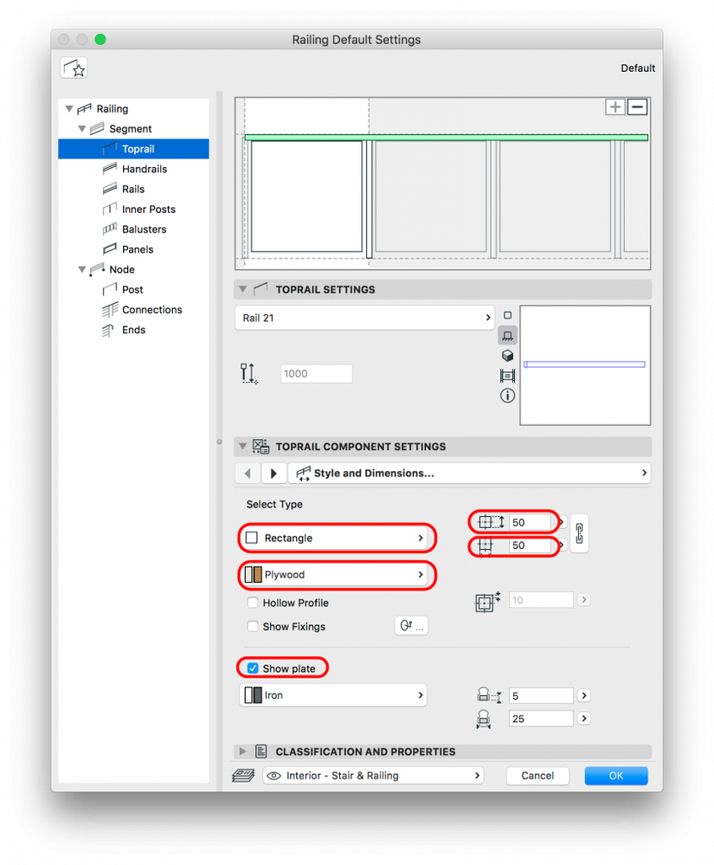Click the zoom-out minus icon in preview

pyautogui.click(x=637, y=107)
